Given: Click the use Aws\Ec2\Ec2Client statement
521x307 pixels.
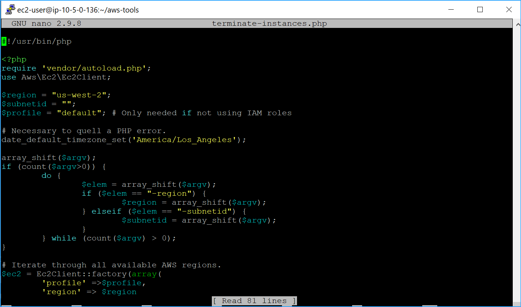Looking at the screenshot, I should point(55,77).
